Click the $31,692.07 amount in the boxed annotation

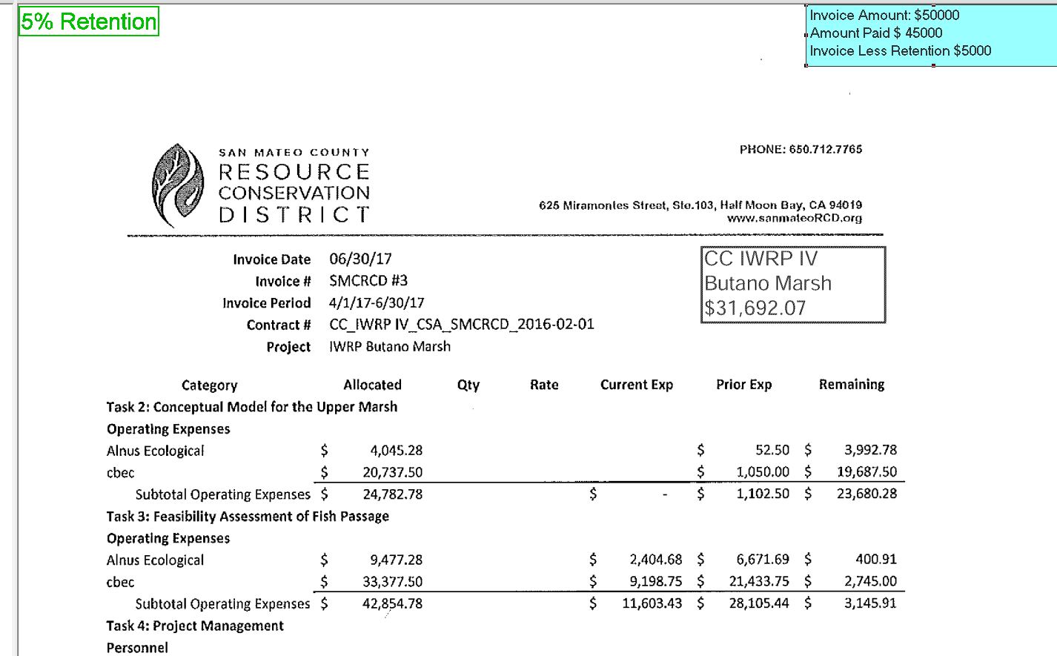click(755, 308)
